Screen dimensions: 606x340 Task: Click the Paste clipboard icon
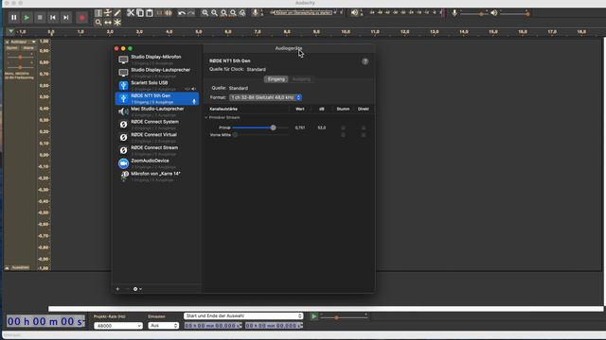(150, 13)
